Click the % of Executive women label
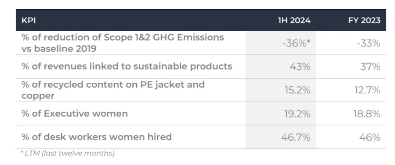Image resolution: width=395 pixels, height=165 pixels. (75, 114)
